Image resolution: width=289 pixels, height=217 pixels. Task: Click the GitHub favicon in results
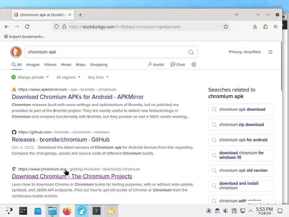click(x=14, y=132)
